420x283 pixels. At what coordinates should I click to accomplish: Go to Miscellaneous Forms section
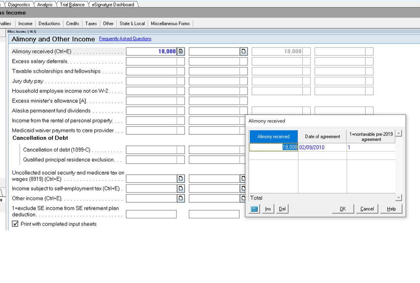click(170, 24)
